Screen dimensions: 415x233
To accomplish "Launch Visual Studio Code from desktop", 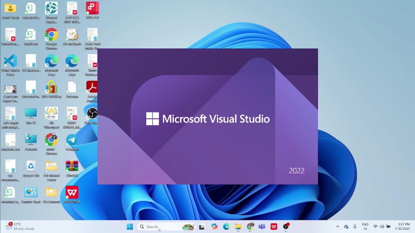I will (x=10, y=65).
